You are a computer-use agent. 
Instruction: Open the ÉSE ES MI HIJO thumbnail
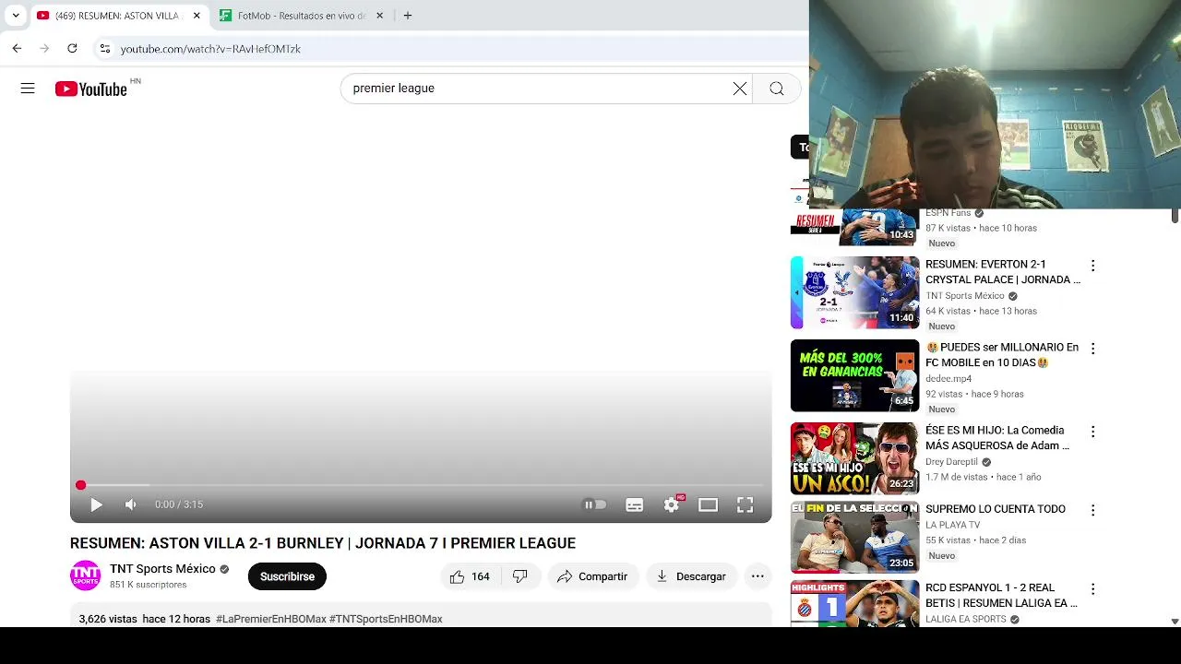coord(854,458)
